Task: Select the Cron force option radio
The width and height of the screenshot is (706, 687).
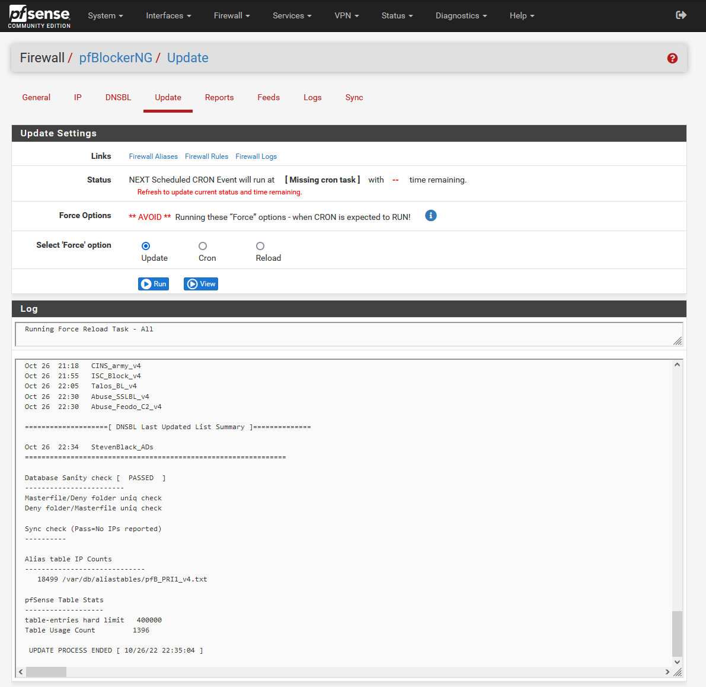Action: point(203,246)
